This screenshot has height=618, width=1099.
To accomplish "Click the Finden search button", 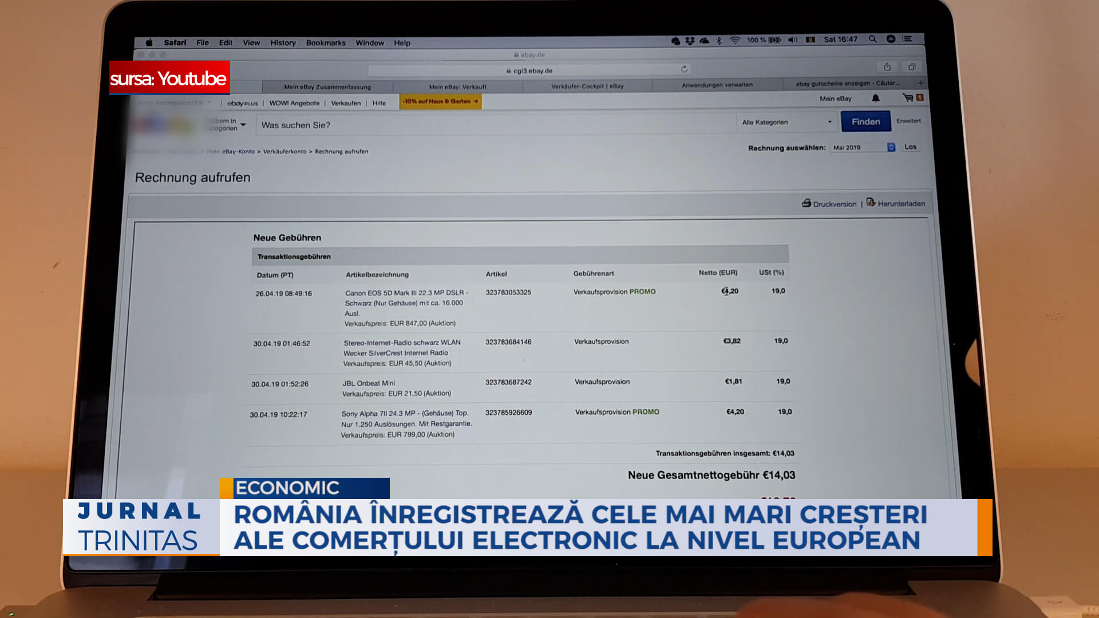I will point(865,121).
